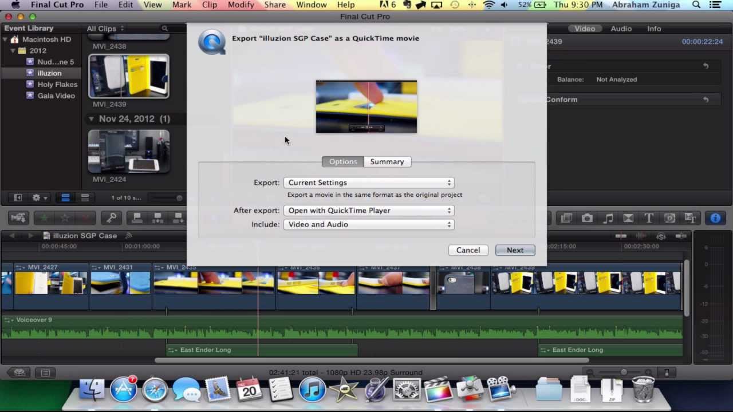Adjust the timeline zoom slider
This screenshot has width=733, height=412.
click(624, 373)
